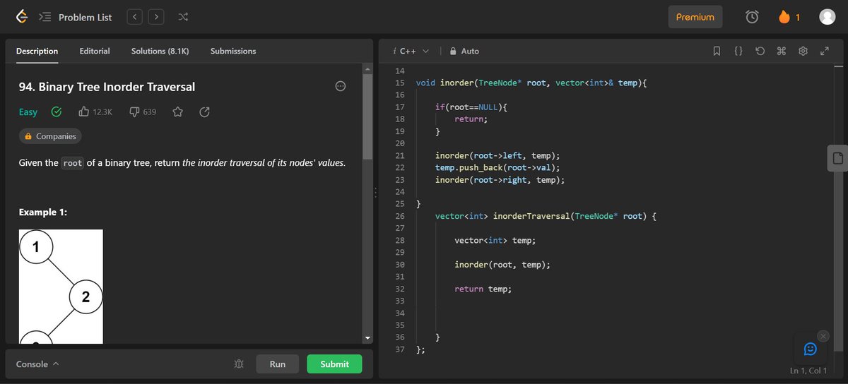Switch to the Editorial tab
This screenshot has width=848, height=384.
click(x=95, y=51)
